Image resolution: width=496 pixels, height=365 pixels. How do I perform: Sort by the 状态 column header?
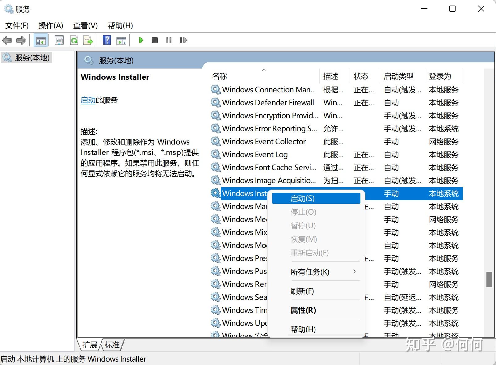click(365, 76)
